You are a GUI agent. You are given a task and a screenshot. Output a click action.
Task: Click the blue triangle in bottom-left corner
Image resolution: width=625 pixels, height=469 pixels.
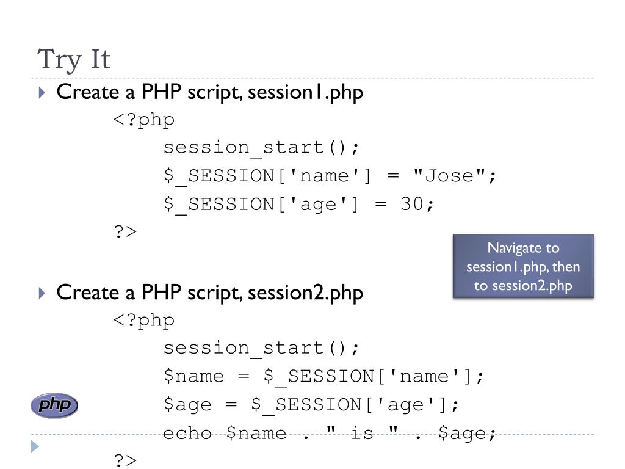pyautogui.click(x=35, y=447)
